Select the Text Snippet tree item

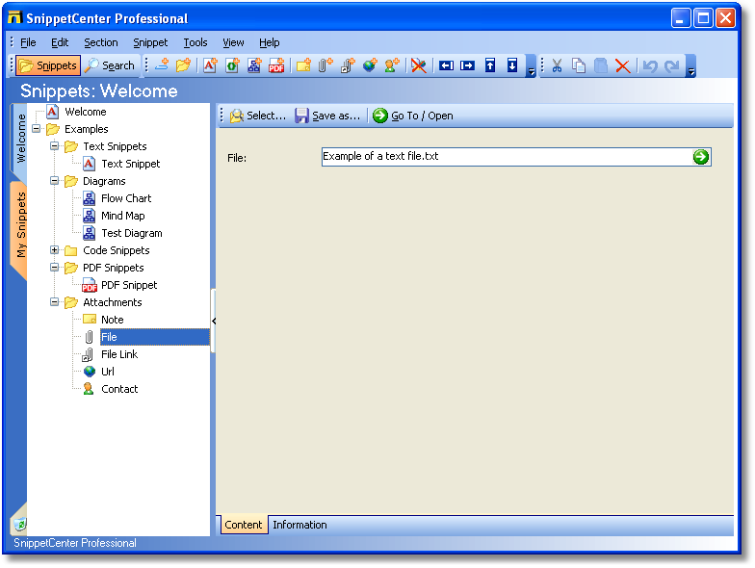[131, 164]
